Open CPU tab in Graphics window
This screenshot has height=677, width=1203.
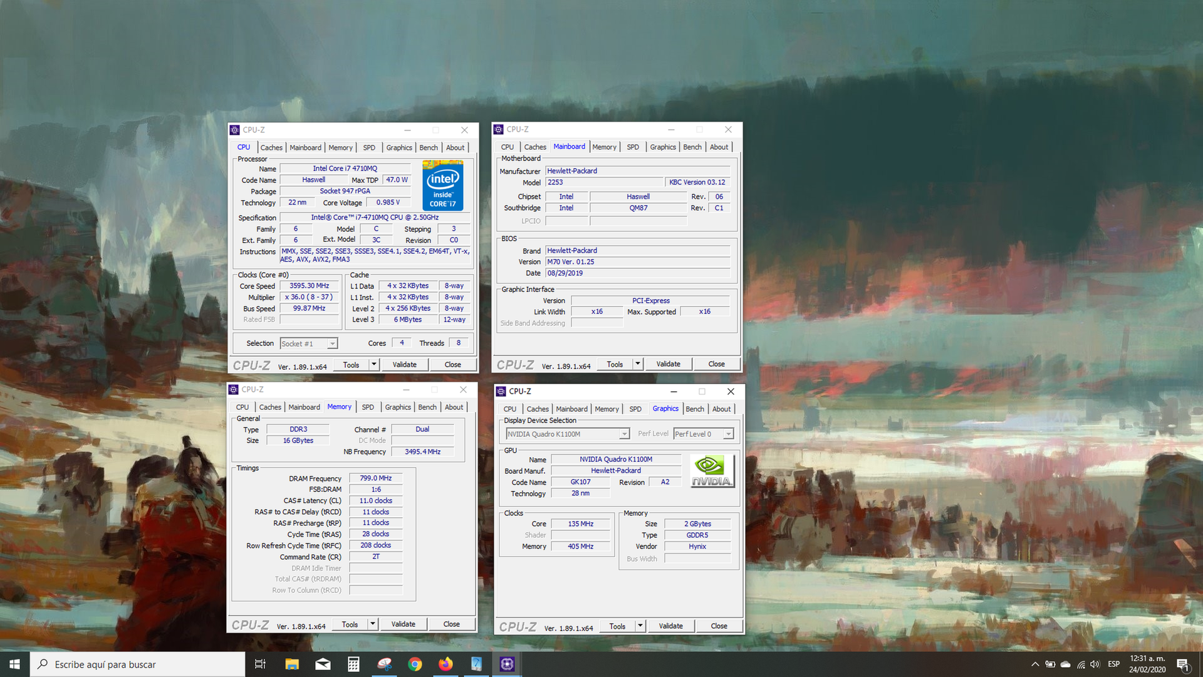[510, 409]
